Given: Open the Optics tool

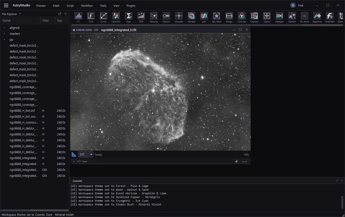Looking at the screenshot, I should coord(267,17).
